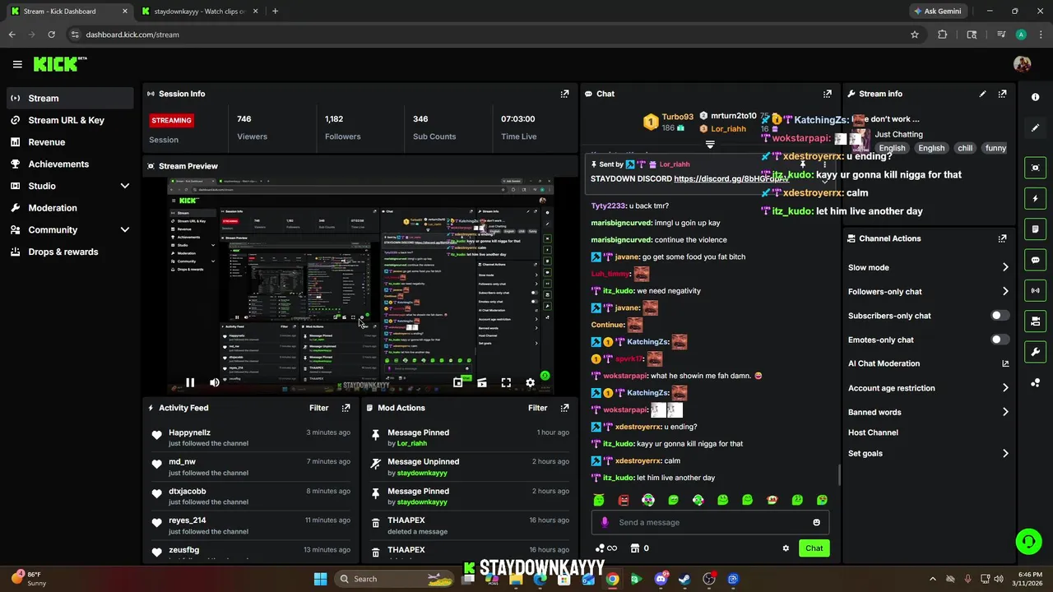Open Stream in sidebar
The height and width of the screenshot is (592, 1053).
70,98
